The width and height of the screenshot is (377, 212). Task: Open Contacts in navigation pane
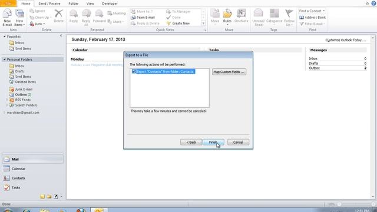point(33,178)
